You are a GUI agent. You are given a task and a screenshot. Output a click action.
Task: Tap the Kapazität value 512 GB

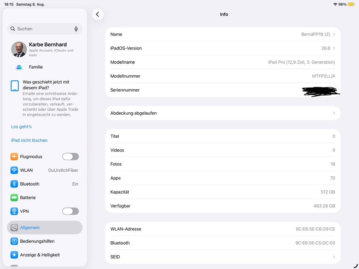click(328, 192)
